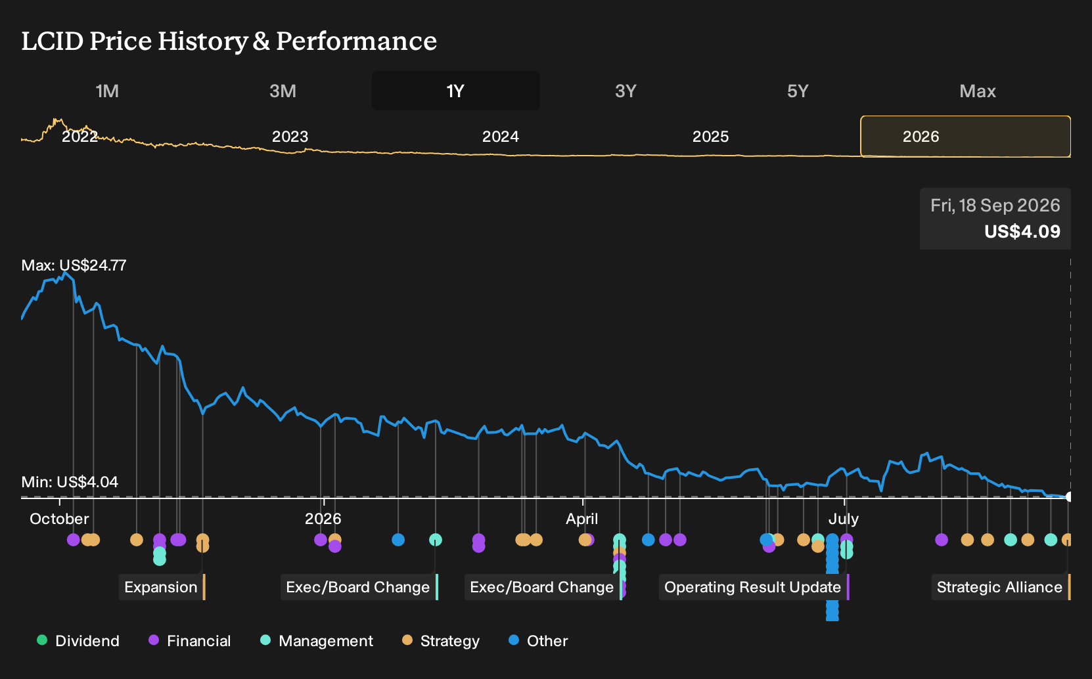Click the Fri, 18 Sep 2026 date
This screenshot has width=1092, height=679.
(995, 206)
